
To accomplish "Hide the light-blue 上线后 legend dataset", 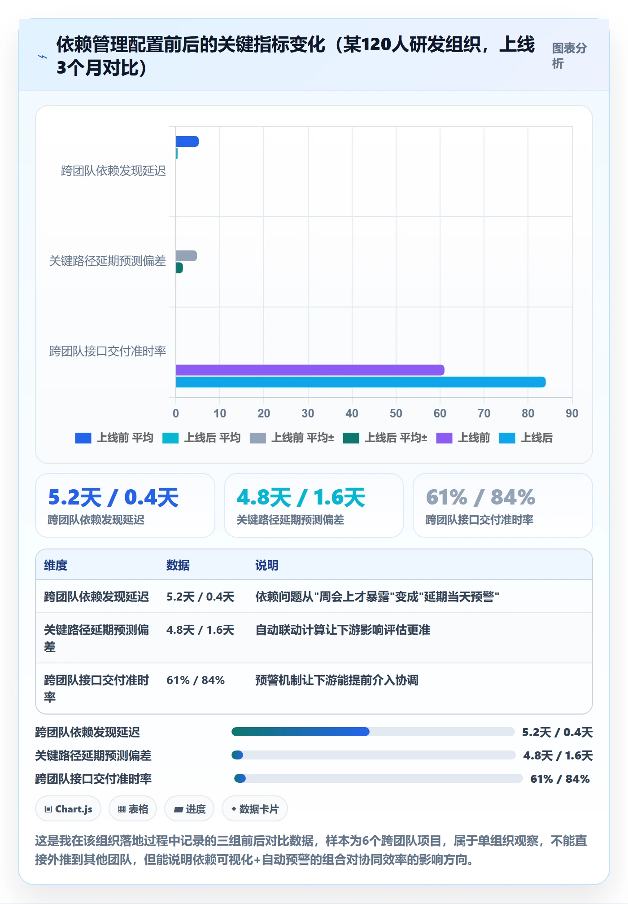I will click(526, 438).
